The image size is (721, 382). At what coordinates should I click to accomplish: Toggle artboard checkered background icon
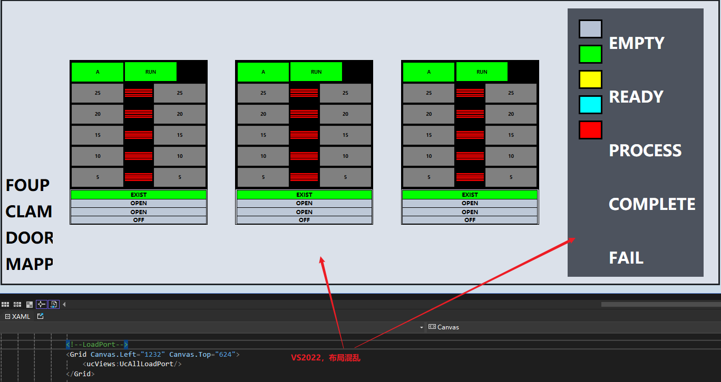30,304
